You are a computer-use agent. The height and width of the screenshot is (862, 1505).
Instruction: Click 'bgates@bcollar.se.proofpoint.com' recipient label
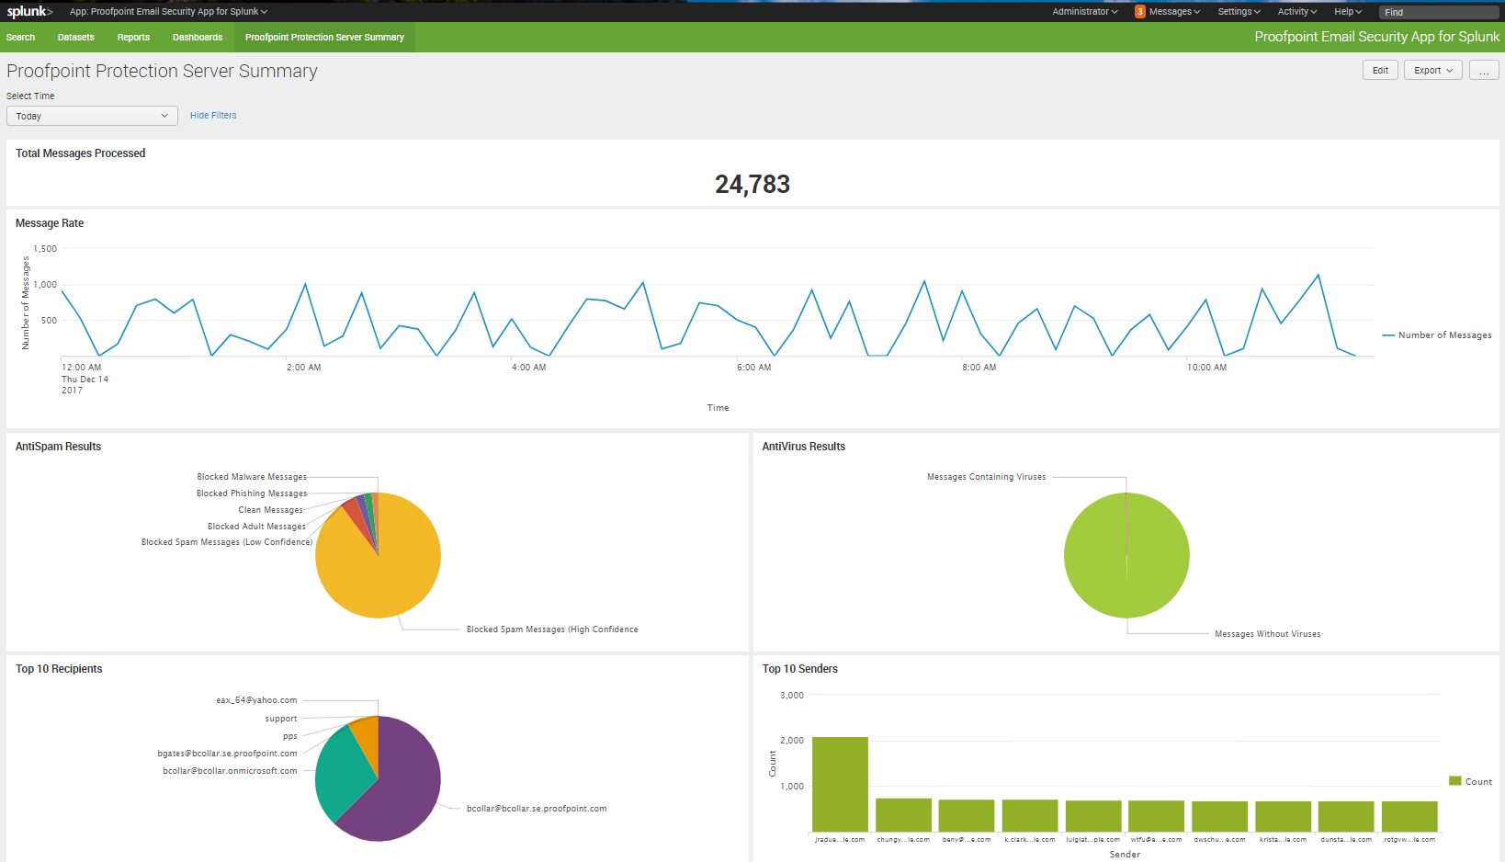pyautogui.click(x=227, y=754)
